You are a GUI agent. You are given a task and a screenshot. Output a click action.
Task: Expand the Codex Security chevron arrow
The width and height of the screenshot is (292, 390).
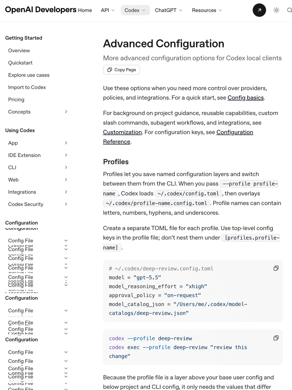coord(66,204)
